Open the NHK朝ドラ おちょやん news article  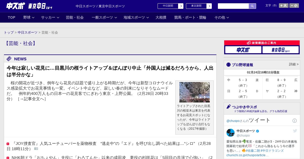[112, 157]
